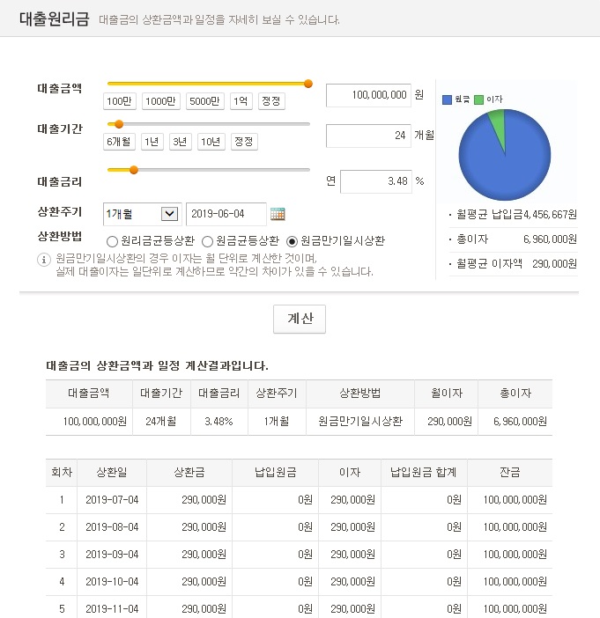Click the info icon beside the repayment note
The width and height of the screenshot is (600, 618).
tap(44, 260)
